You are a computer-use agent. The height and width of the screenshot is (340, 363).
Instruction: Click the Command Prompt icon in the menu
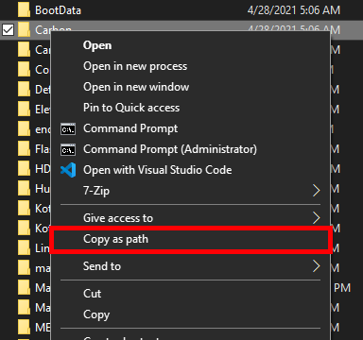(68, 128)
